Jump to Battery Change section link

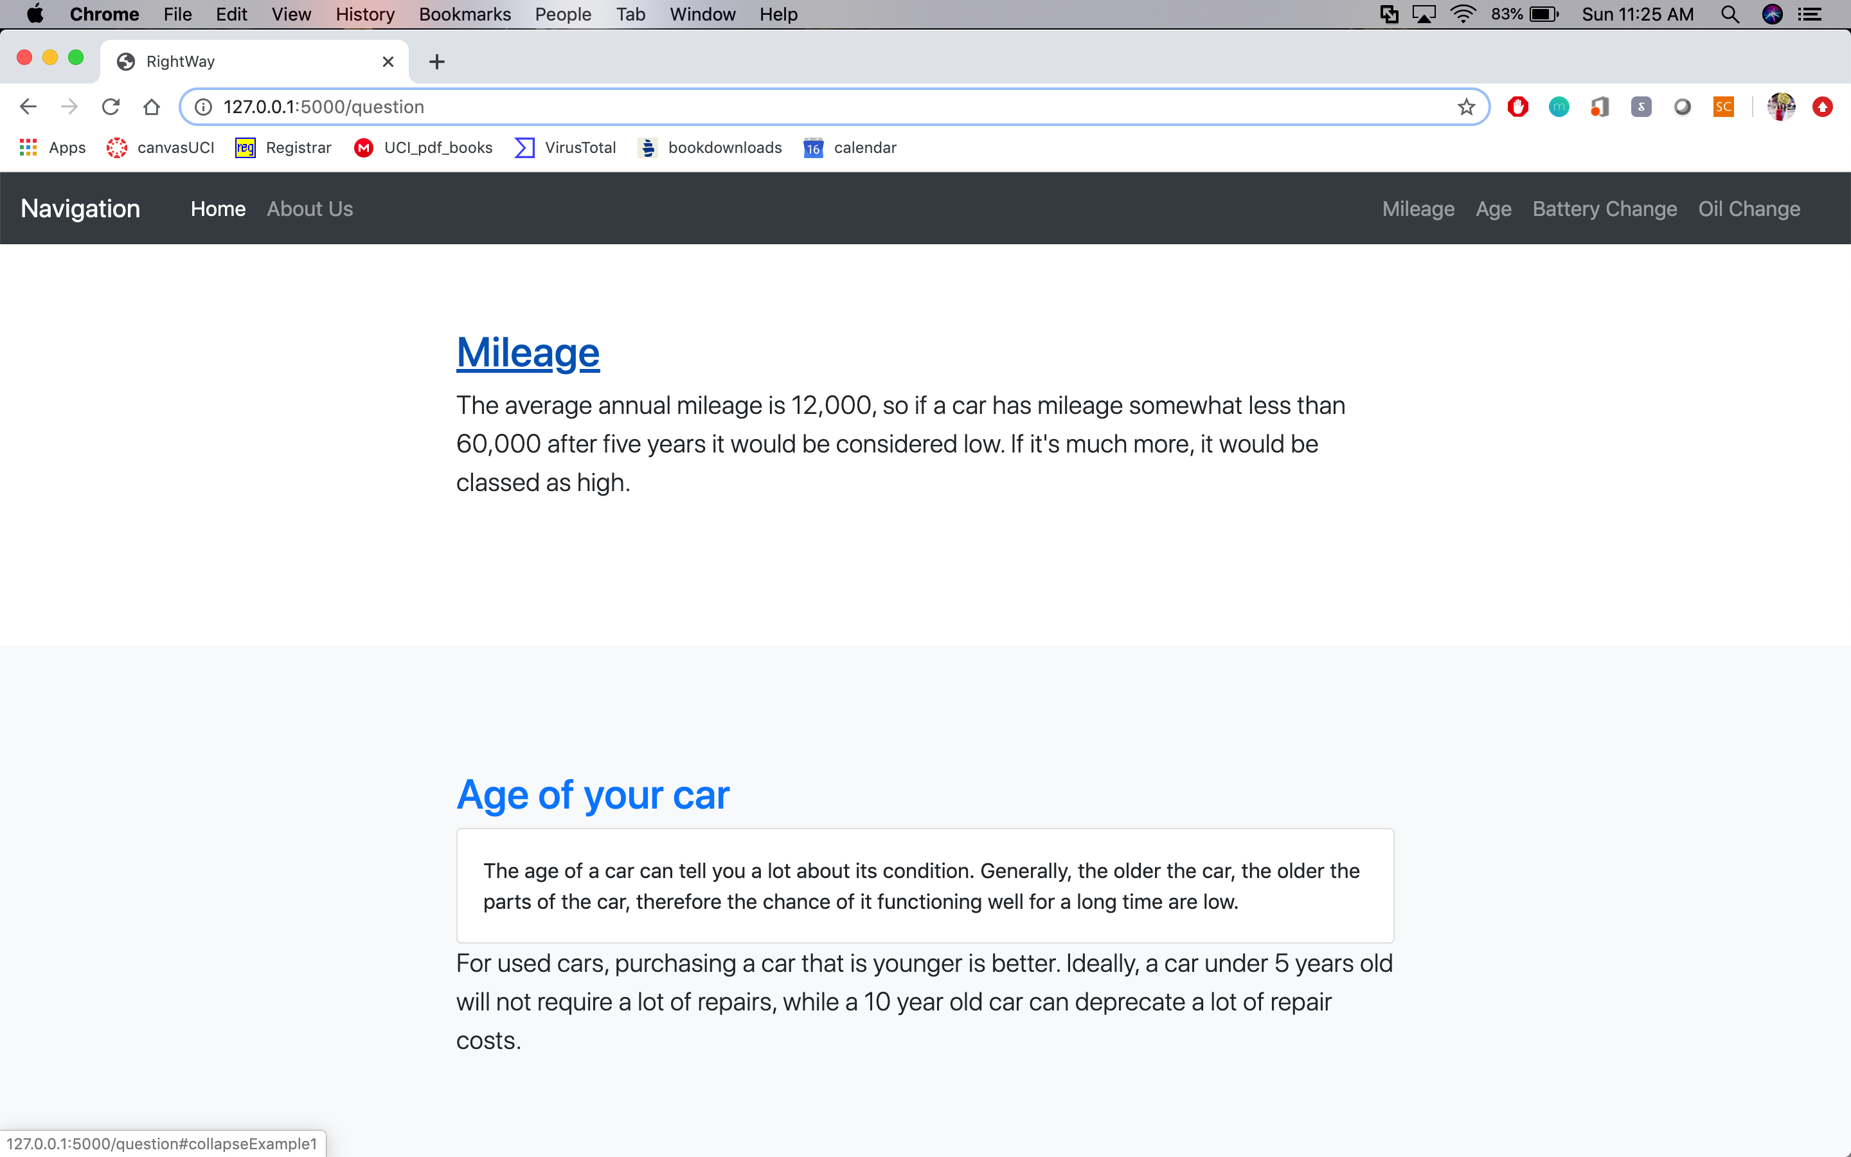pyautogui.click(x=1604, y=209)
